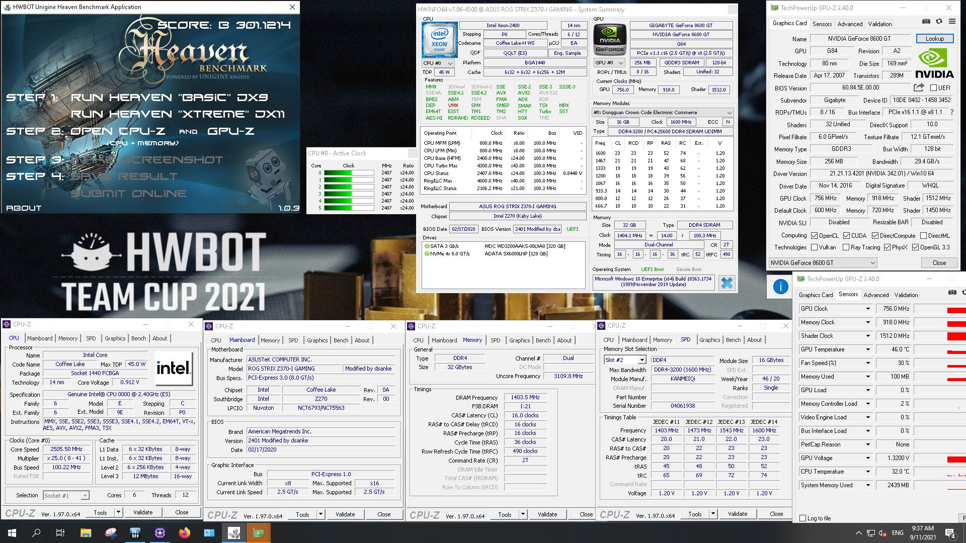Open GPU-Z green card taskbar icon
The height and width of the screenshot is (543, 966).
(259, 533)
